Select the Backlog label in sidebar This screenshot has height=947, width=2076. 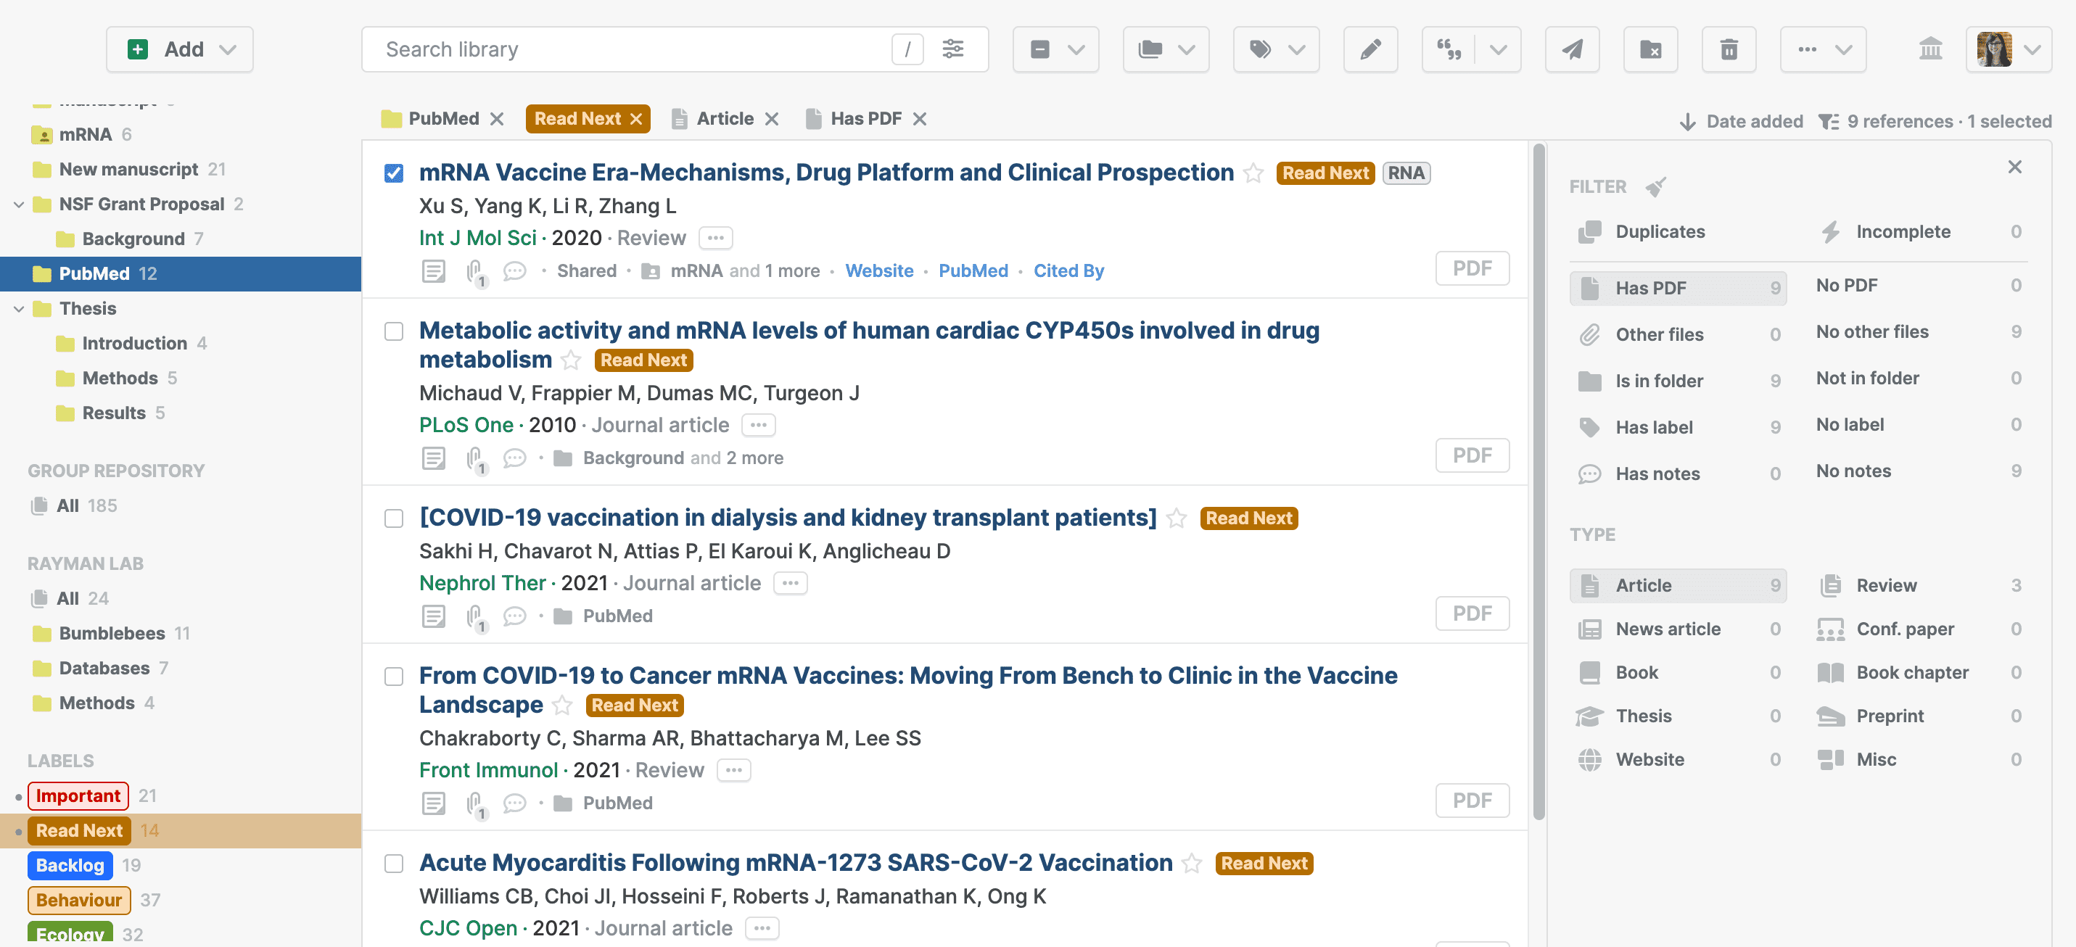[70, 865]
